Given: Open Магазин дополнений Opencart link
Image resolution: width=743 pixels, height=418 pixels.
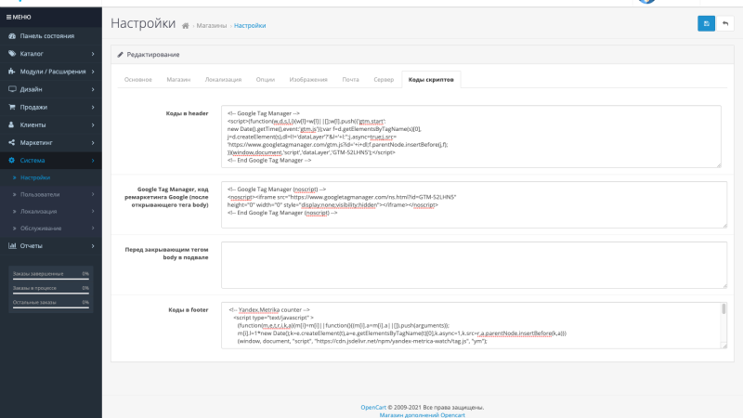Looking at the screenshot, I should click(423, 414).
